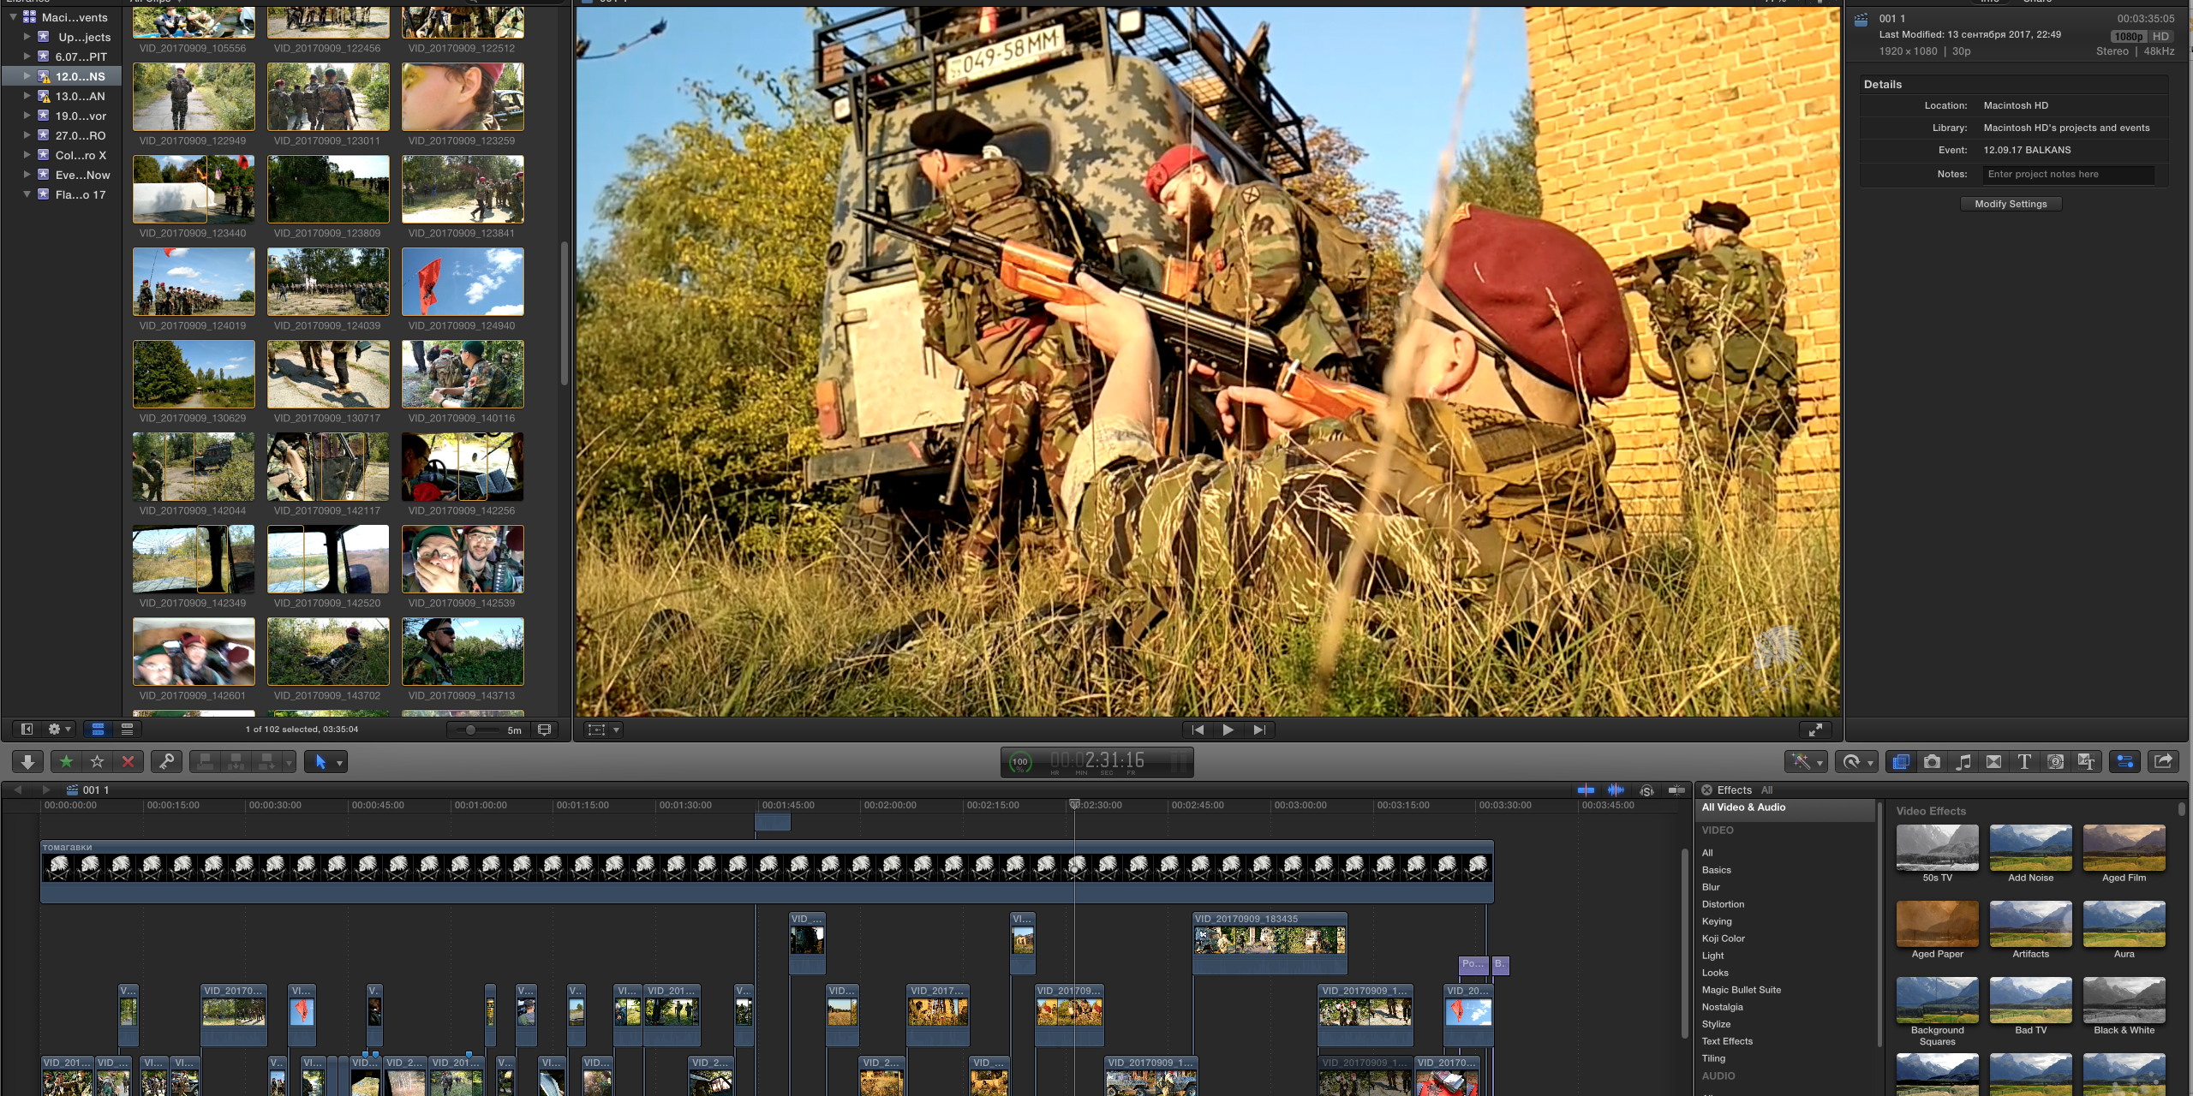Select the Keying effects category
The width and height of the screenshot is (2193, 1096).
coord(1717,921)
